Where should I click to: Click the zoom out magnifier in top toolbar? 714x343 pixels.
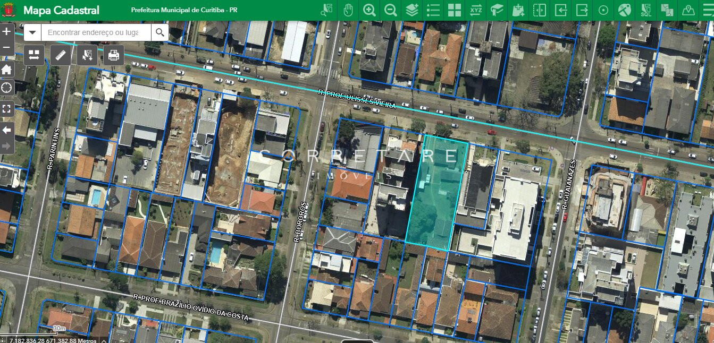pyautogui.click(x=391, y=10)
